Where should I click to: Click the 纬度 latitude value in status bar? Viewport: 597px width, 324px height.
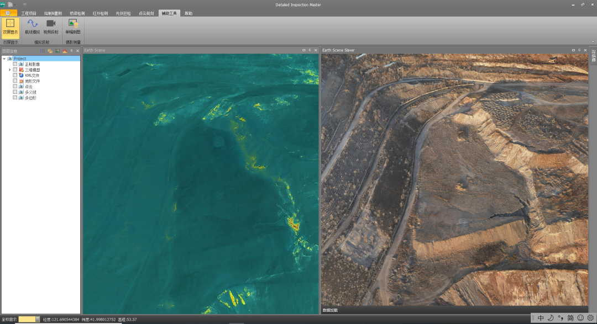[98, 320]
